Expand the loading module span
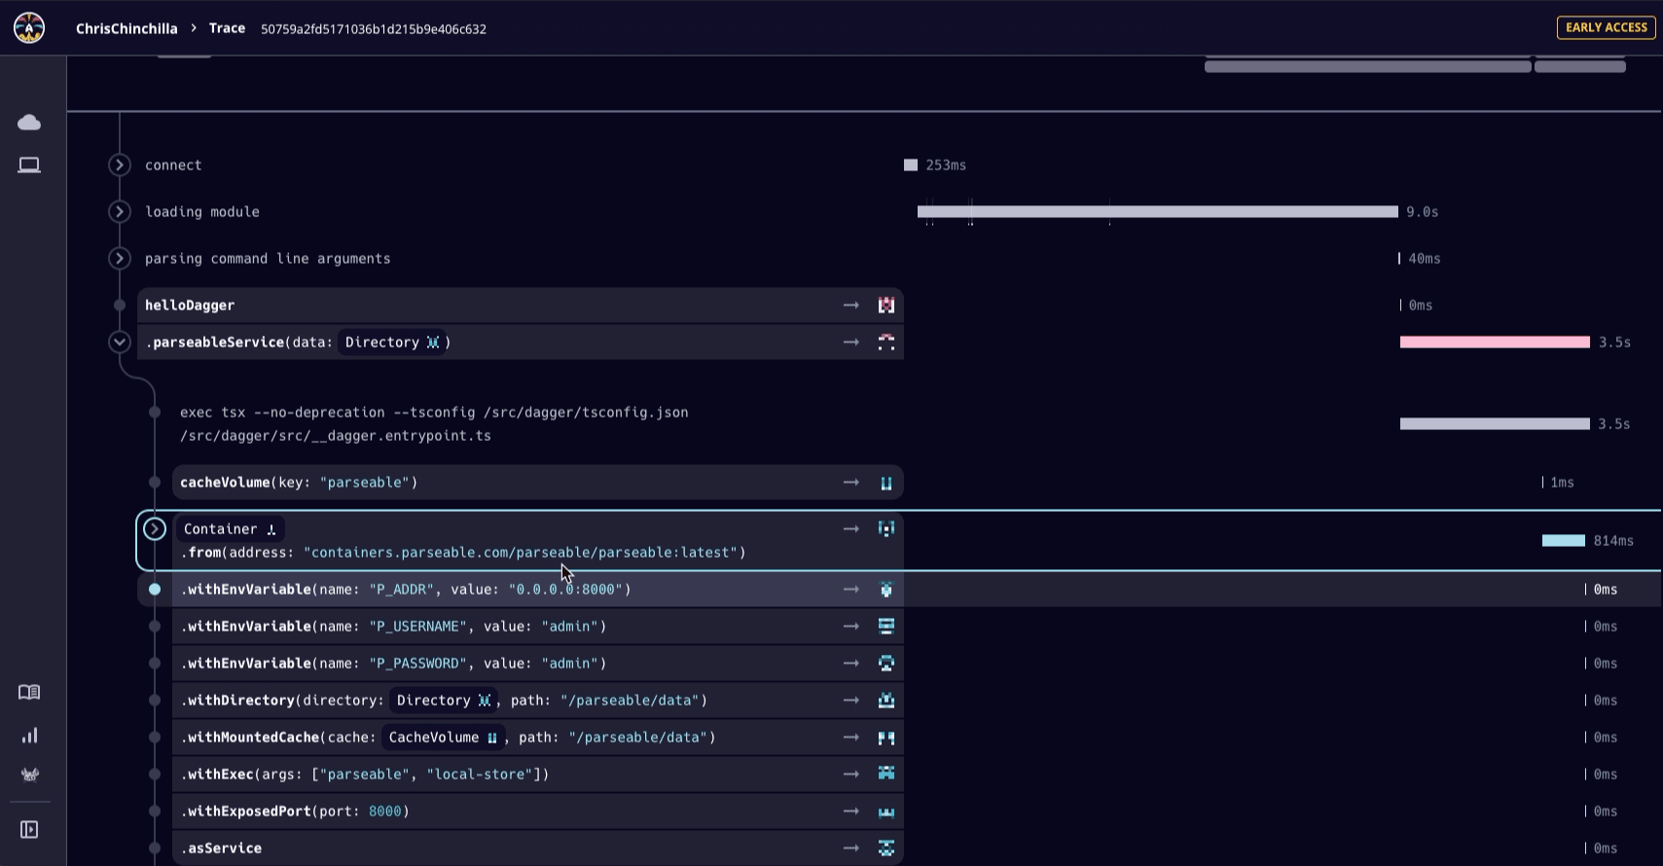Viewport: 1663px width, 866px height. coord(120,212)
